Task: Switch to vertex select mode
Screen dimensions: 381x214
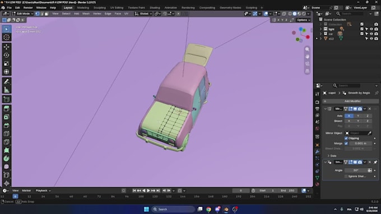Action: coord(38,13)
